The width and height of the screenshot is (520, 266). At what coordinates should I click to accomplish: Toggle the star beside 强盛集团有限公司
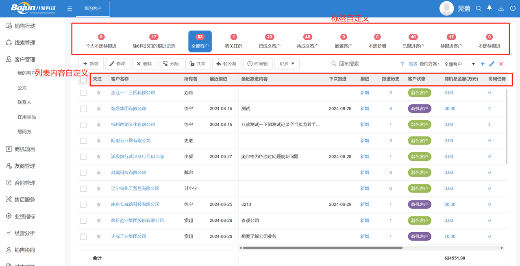point(98,108)
